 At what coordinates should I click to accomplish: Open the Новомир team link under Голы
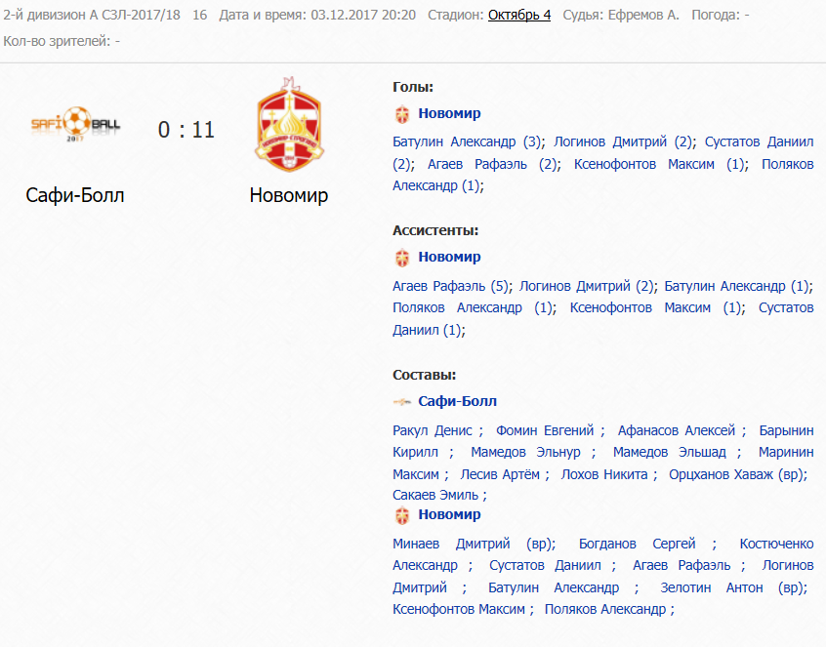click(449, 113)
